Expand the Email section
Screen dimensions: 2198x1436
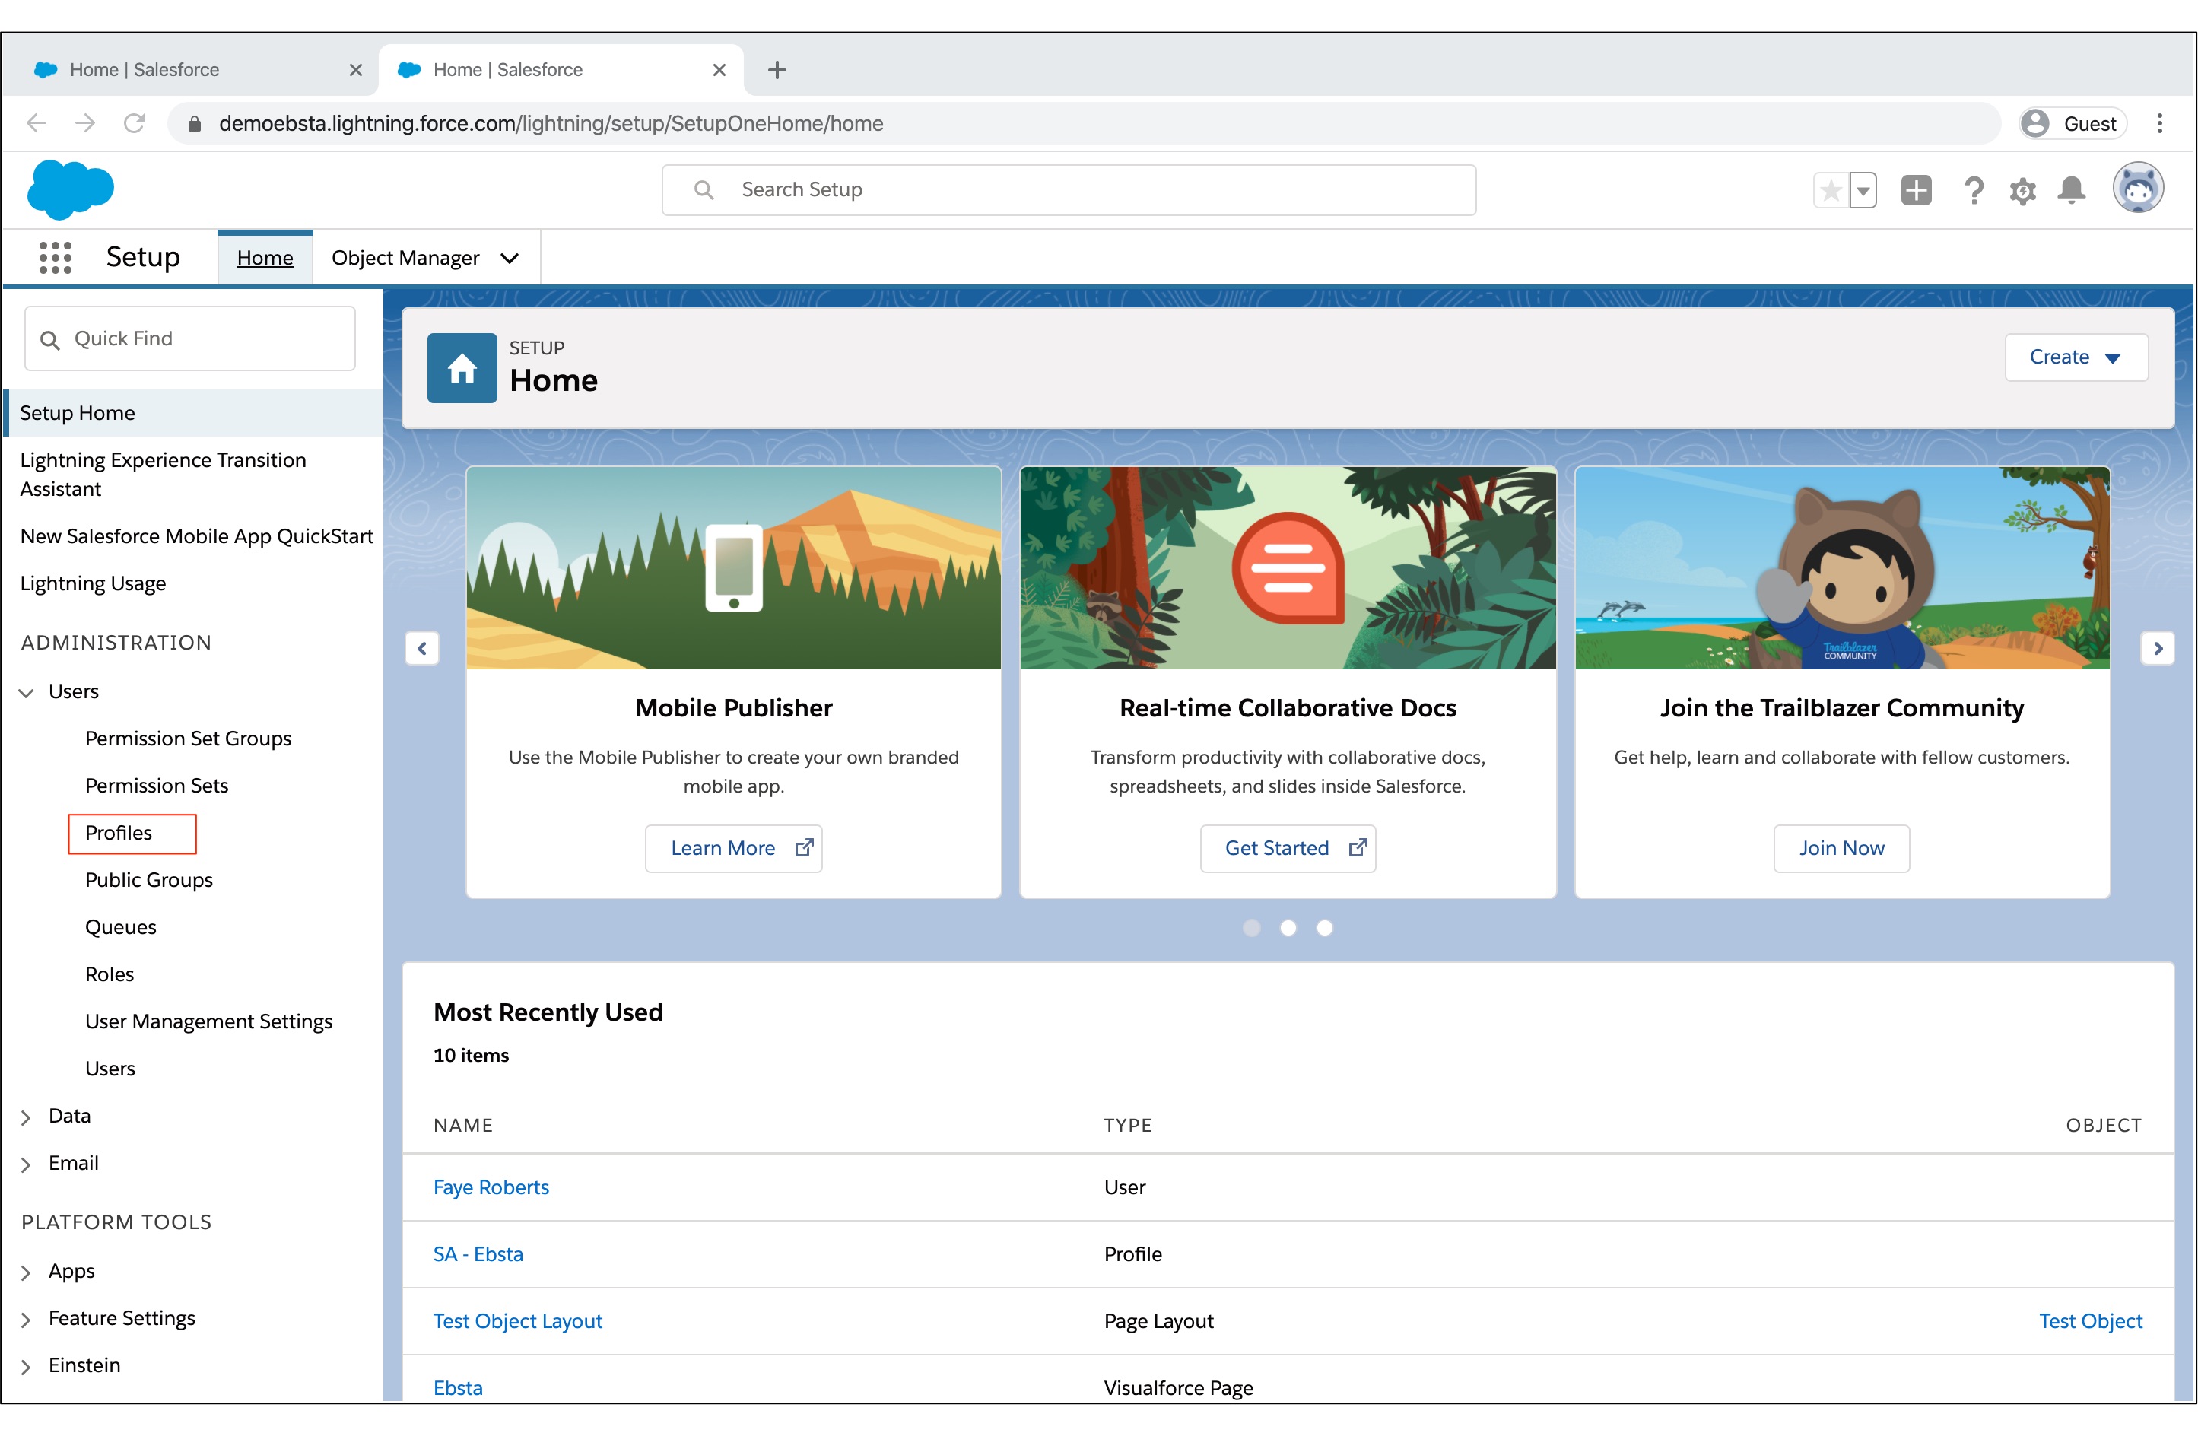pos(26,1164)
